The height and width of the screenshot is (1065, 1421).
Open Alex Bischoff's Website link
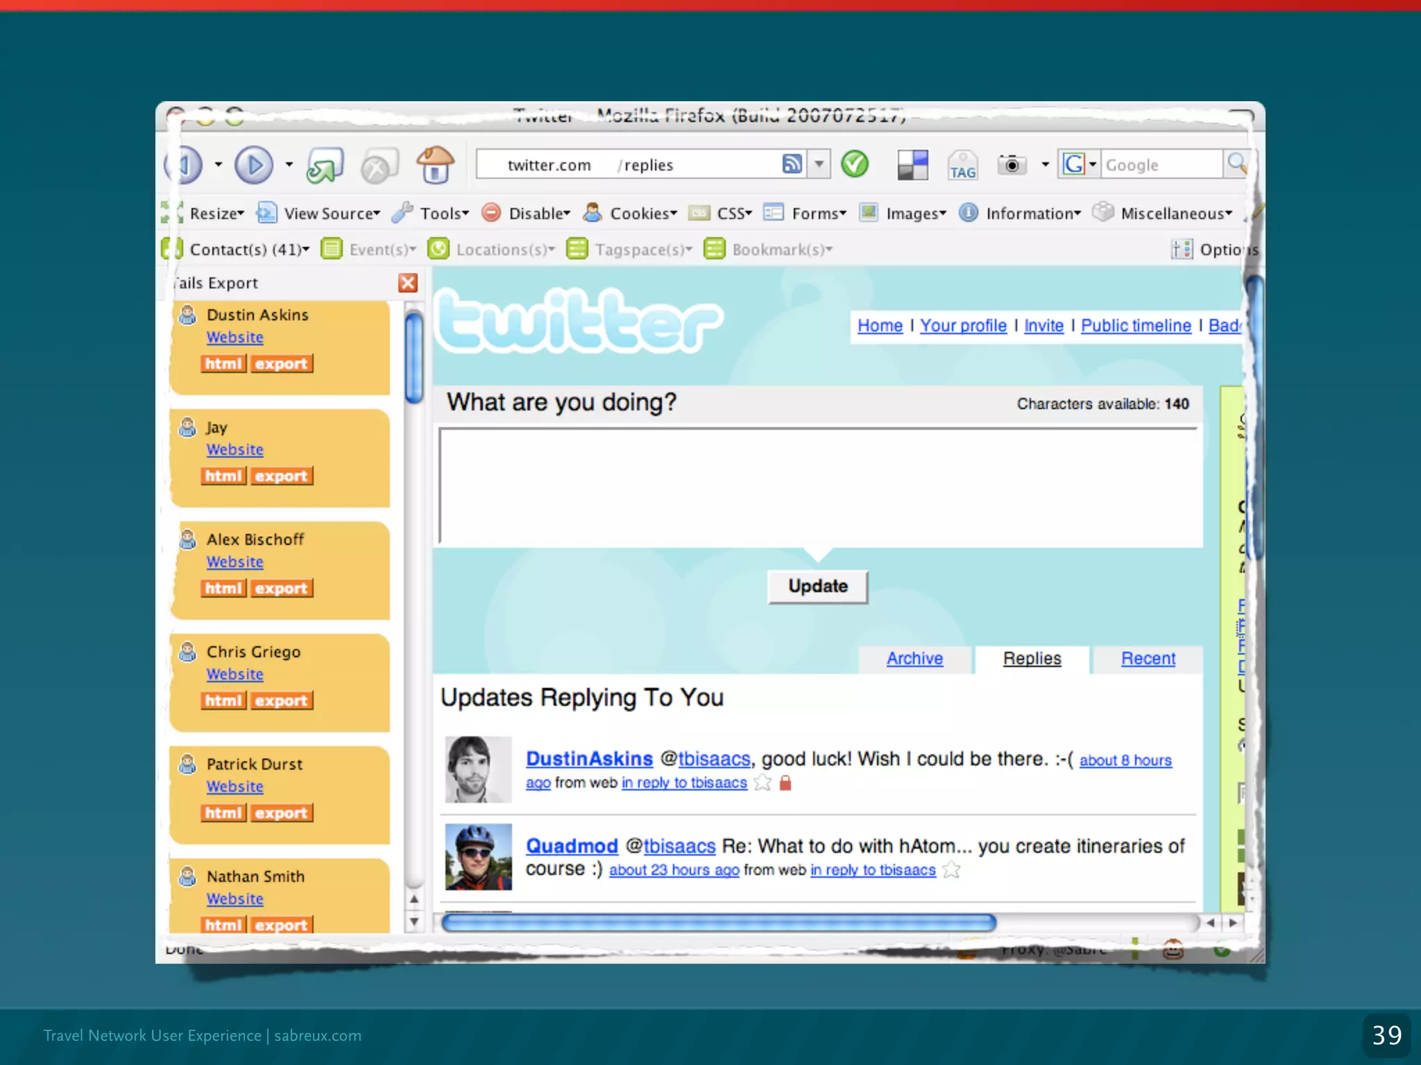coord(235,562)
